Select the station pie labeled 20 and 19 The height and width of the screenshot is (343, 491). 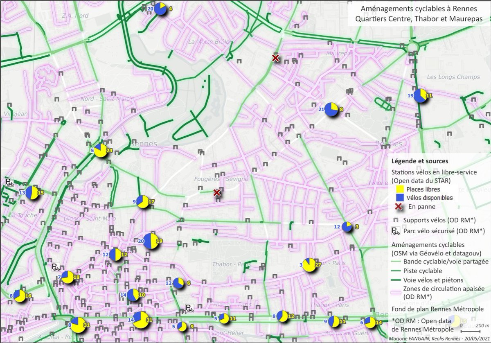click(x=150, y=241)
